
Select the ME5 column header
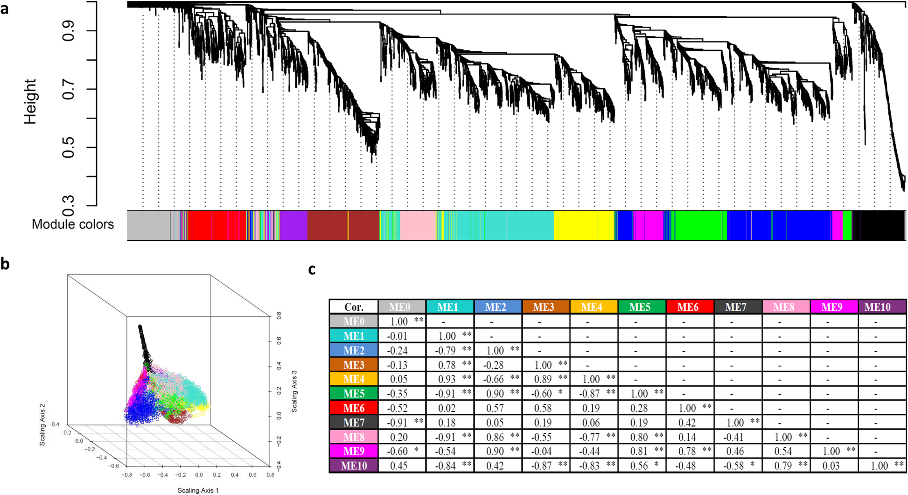[x=642, y=307]
